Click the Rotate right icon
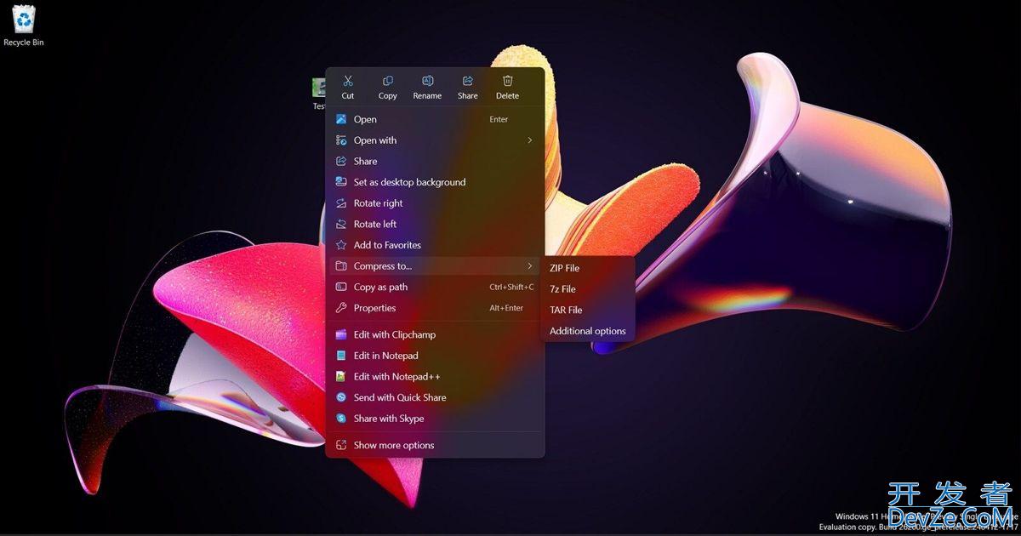1021x536 pixels. coord(341,203)
